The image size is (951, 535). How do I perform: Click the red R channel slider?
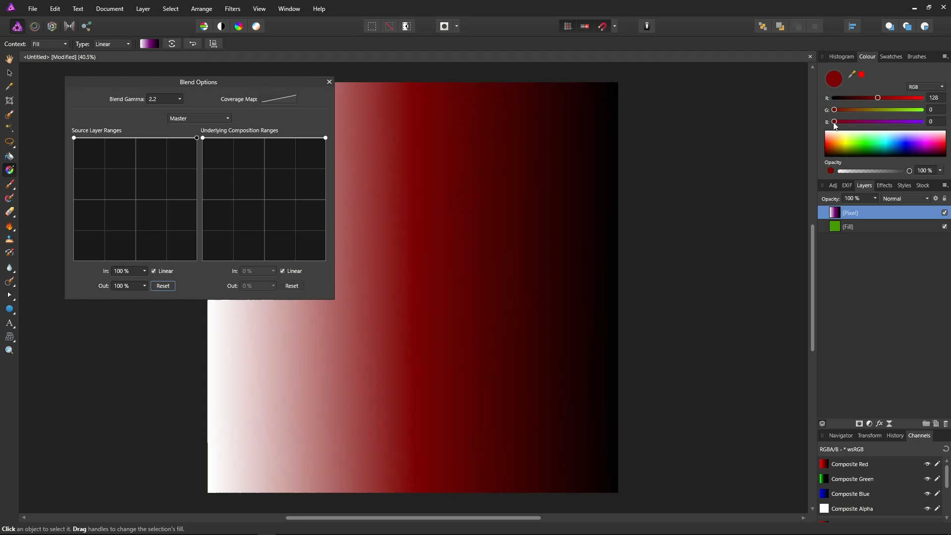(x=878, y=98)
